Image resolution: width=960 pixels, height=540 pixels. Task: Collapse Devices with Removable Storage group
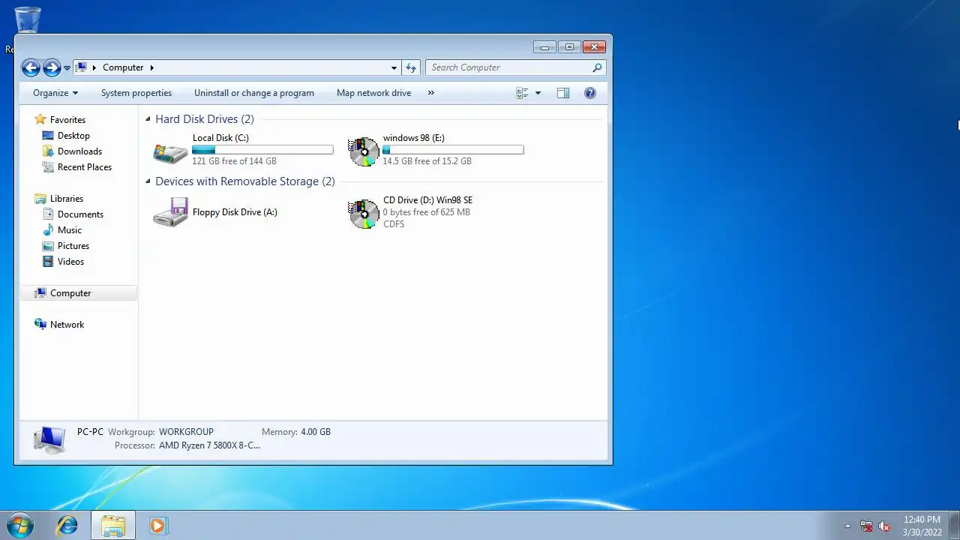coord(148,181)
